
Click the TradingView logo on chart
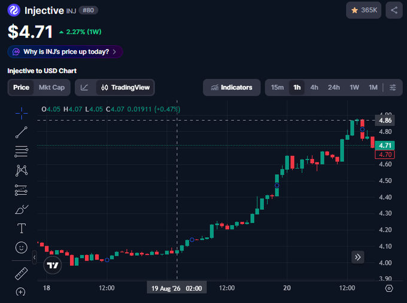tap(53, 265)
